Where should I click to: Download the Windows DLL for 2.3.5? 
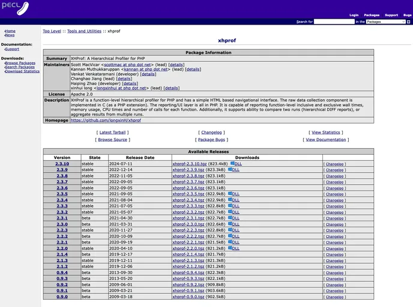[234, 194]
